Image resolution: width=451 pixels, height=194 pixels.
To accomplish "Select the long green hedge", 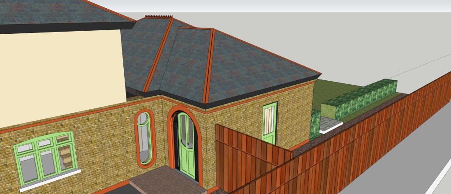I will 359,99.
